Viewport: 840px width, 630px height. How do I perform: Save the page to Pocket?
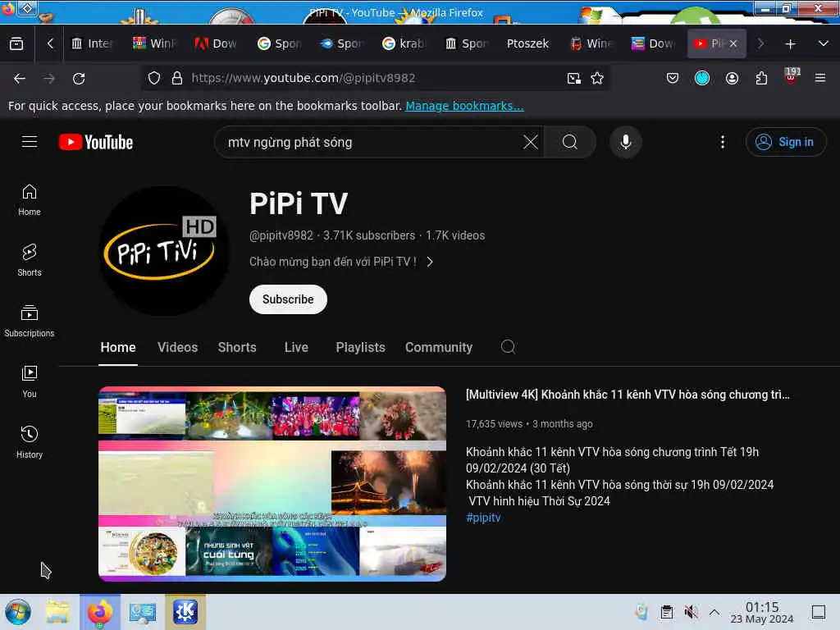click(673, 78)
